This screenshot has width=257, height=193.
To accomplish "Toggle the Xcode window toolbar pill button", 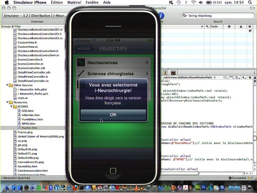I will pyautogui.click(x=252, y=8).
